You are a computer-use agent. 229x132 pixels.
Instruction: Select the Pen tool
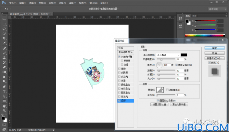click(4, 87)
